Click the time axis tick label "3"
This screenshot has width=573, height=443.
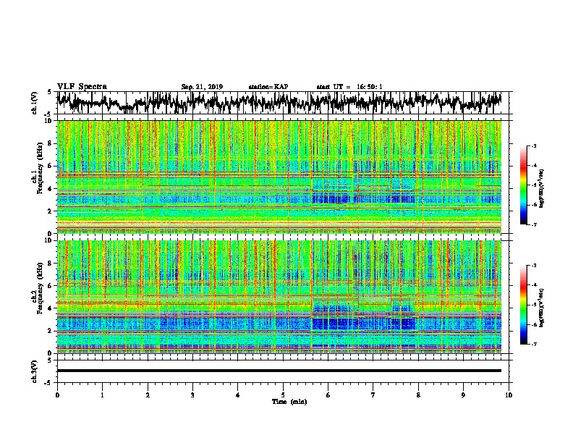tap(192, 395)
